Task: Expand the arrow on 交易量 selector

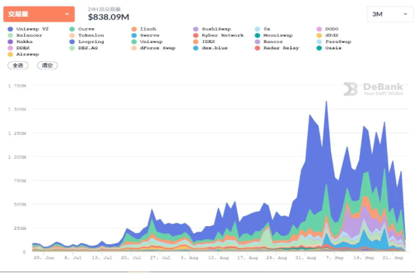Action: 67,14
